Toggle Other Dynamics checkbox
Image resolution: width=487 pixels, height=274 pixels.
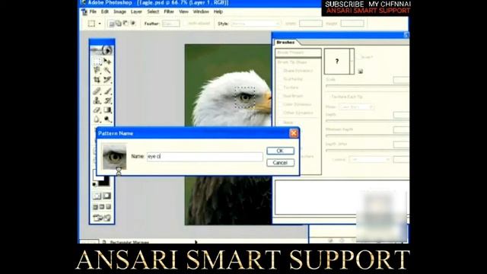[280, 113]
